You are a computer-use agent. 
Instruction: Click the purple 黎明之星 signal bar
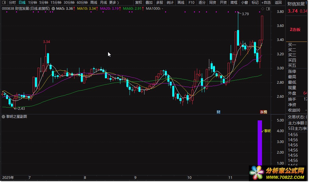[x=260, y=143]
